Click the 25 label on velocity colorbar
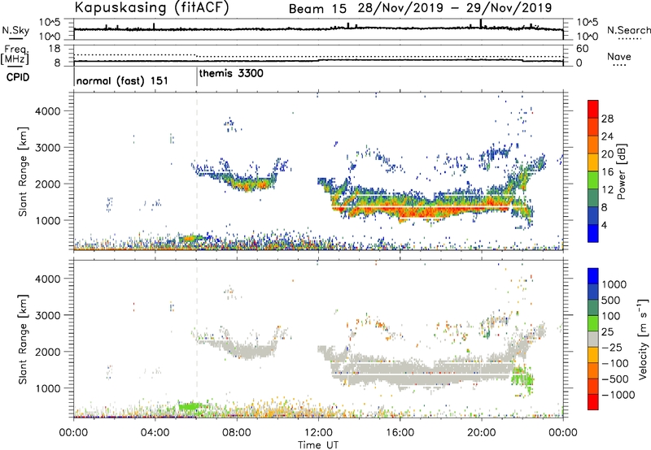The image size is (651, 450). tap(608, 332)
